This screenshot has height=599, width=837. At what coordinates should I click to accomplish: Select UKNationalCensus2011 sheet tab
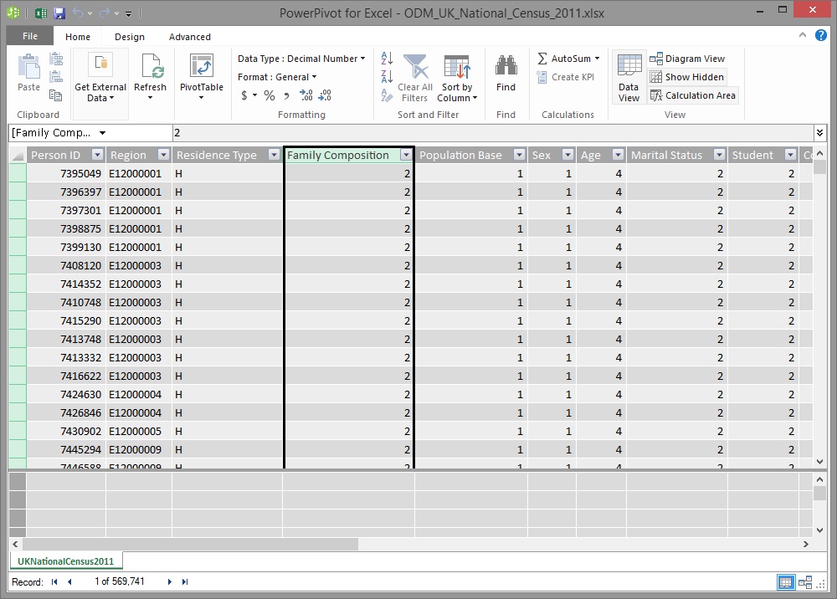click(x=65, y=561)
